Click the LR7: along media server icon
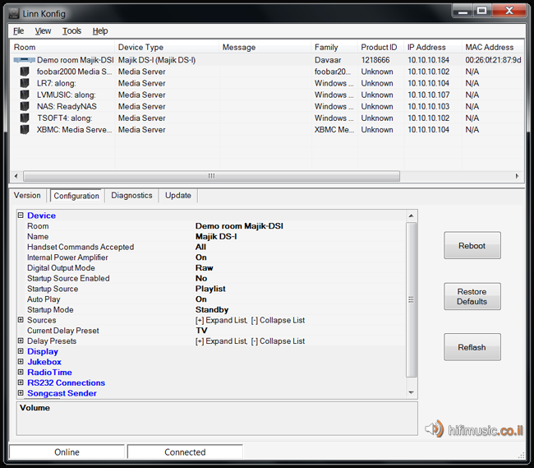 coord(25,83)
